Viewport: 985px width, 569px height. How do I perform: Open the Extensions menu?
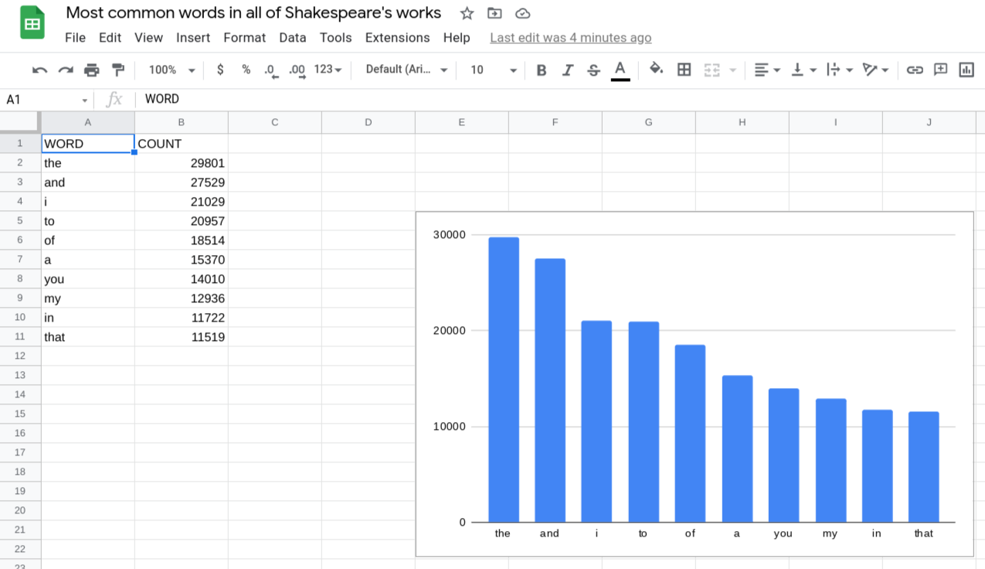click(397, 37)
